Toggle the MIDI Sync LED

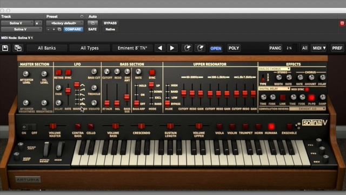[307, 89]
